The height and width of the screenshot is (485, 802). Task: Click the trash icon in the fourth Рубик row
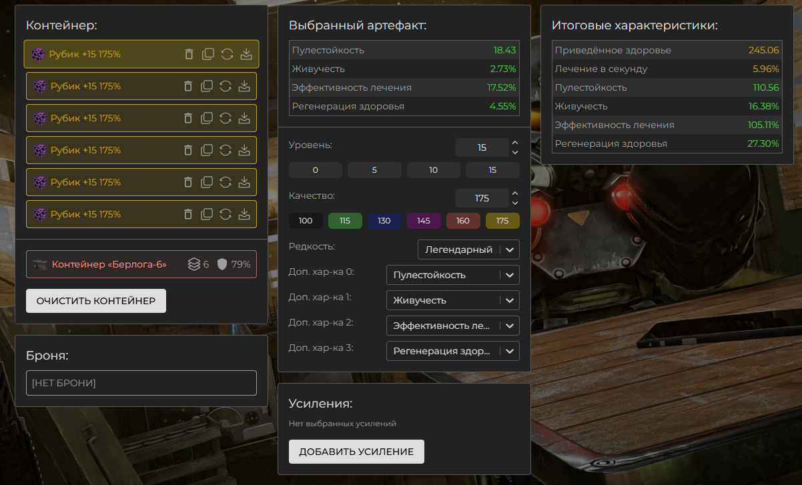tap(188, 150)
